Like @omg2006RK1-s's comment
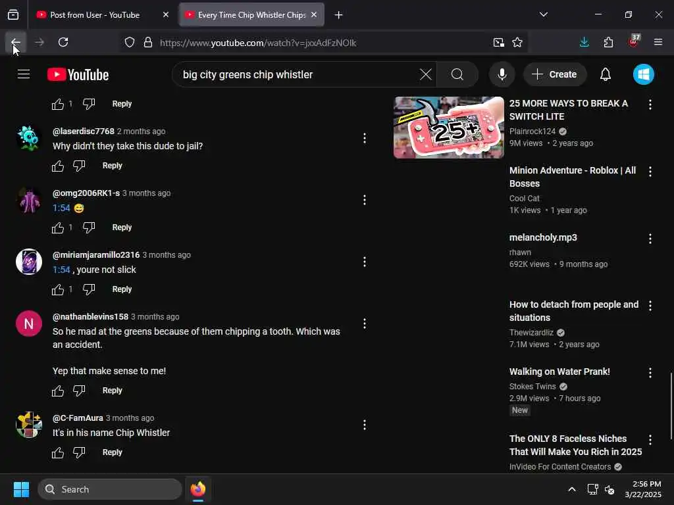674x505 pixels. [x=58, y=228]
